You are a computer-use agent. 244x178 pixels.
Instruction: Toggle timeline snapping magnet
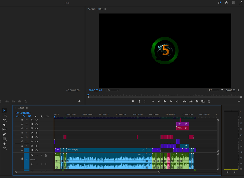coord(23,116)
